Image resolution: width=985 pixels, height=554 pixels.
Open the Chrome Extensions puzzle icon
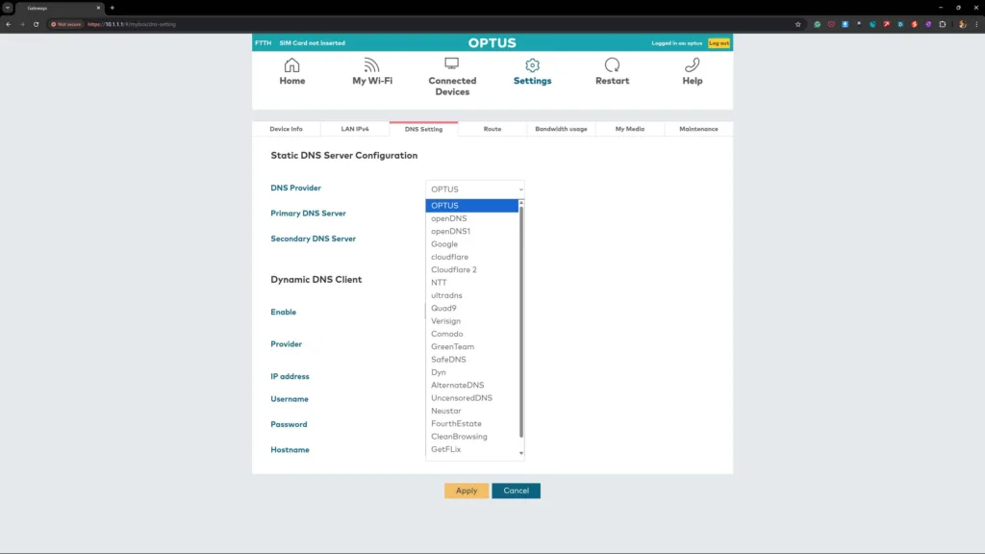pyautogui.click(x=943, y=24)
